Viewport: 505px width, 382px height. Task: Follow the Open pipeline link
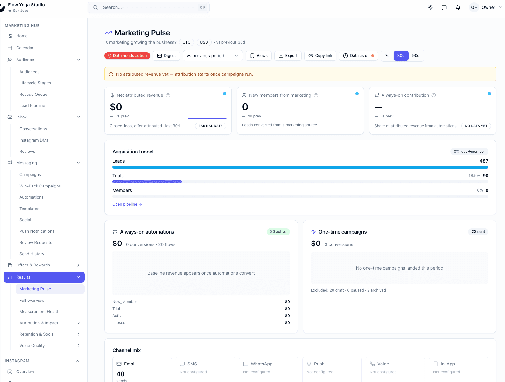click(127, 204)
